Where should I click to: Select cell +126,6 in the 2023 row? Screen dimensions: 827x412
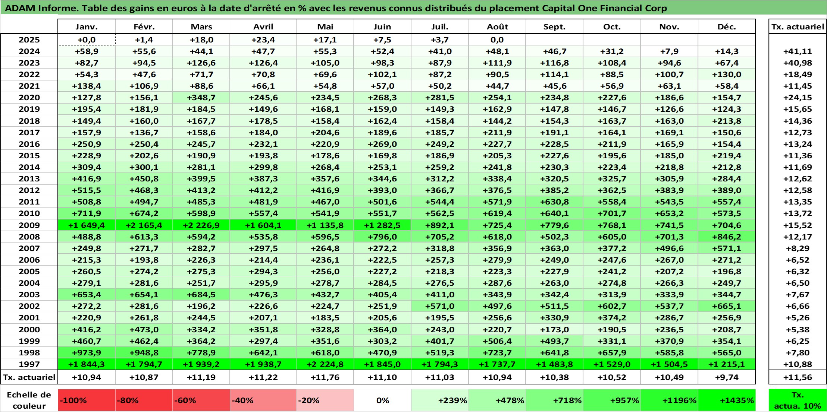[201, 63]
